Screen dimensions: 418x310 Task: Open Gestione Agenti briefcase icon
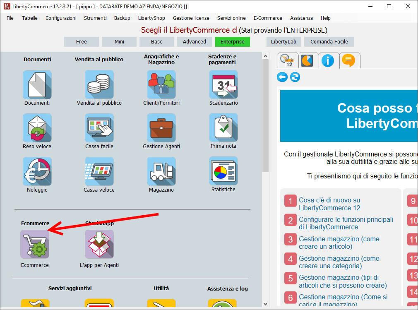(161, 128)
